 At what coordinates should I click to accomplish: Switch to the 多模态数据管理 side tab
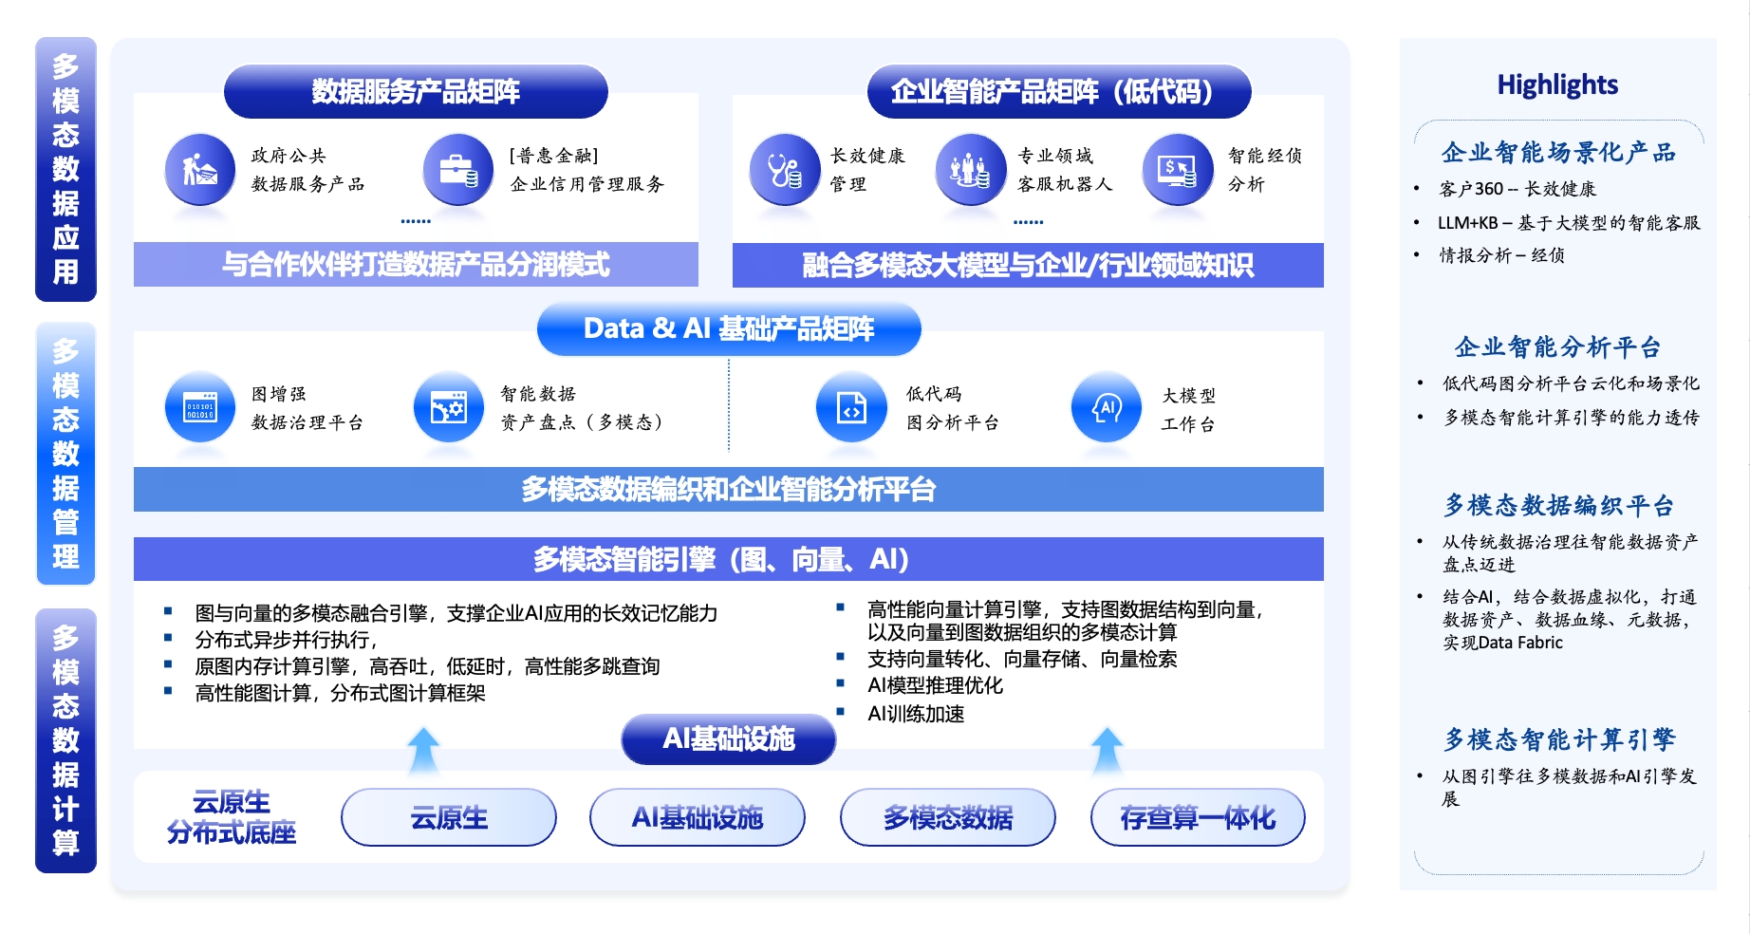pos(65,454)
